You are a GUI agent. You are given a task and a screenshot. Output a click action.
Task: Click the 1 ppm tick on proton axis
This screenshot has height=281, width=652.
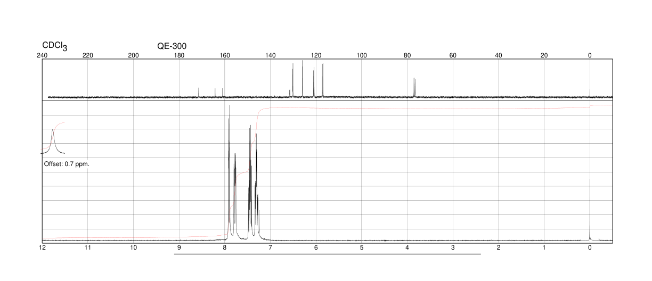[544, 248]
